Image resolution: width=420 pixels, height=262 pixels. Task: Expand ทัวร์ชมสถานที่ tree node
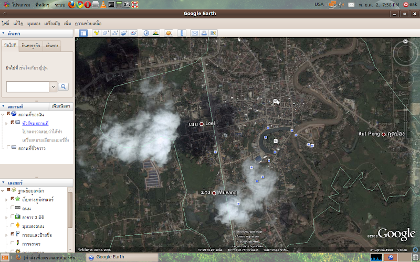(6, 124)
